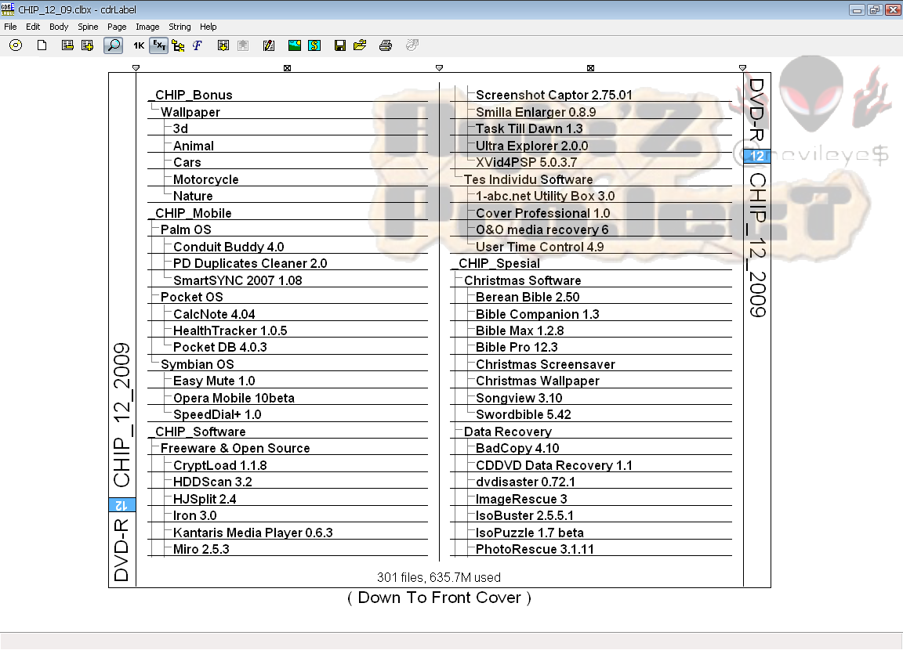Screen dimensions: 903x650
Task: Open the font settings via the F icon
Action: [196, 45]
